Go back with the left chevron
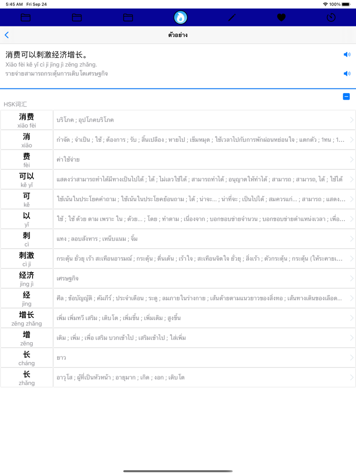 [x=7, y=35]
